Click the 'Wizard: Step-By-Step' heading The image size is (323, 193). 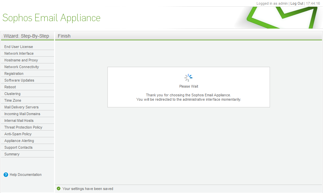point(27,36)
